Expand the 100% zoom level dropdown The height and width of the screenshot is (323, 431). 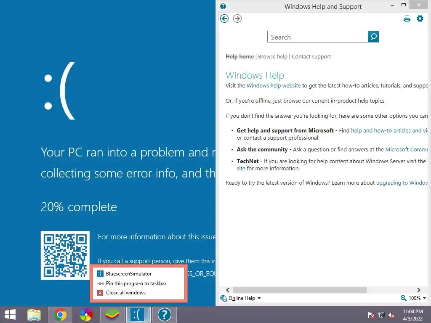pos(424,298)
